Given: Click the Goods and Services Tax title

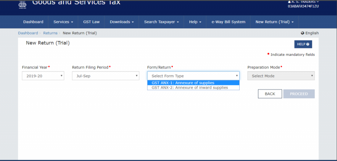Looking at the screenshot, I should [76, 3].
